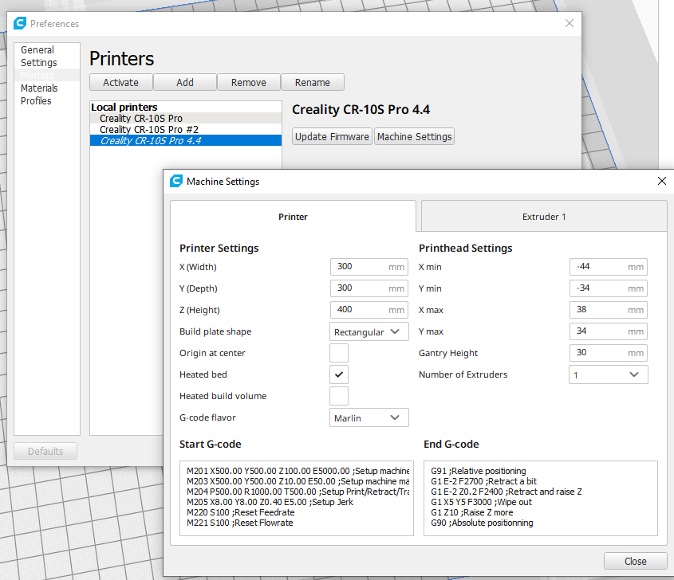Select the Printer tab
674x580 pixels.
coord(293,217)
